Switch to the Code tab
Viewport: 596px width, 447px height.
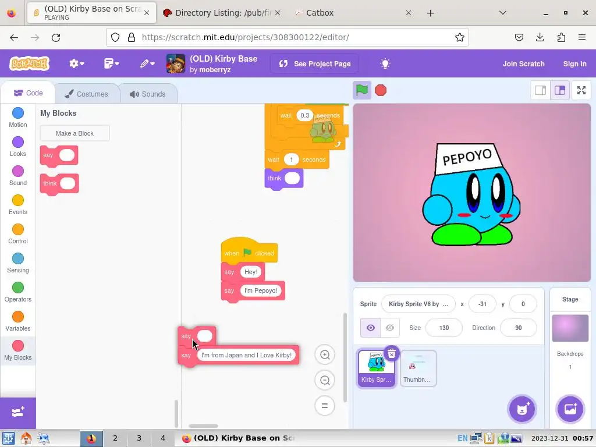pyautogui.click(x=28, y=93)
